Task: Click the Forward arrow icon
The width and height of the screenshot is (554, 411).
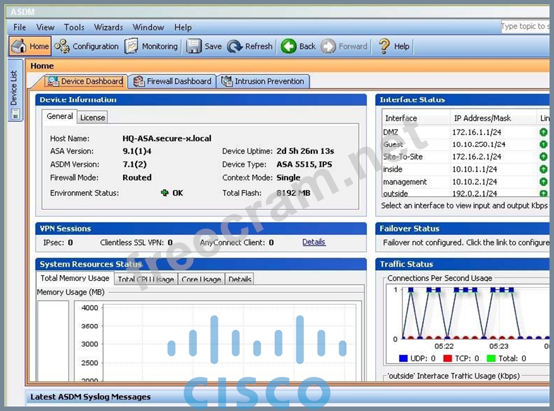Action: [328, 46]
